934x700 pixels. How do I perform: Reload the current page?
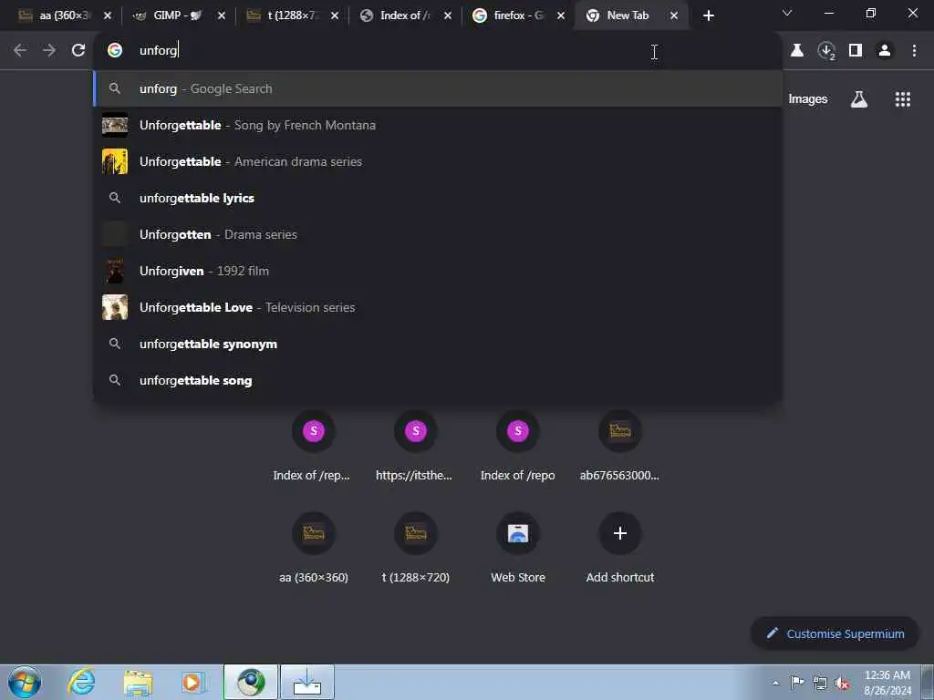(x=78, y=51)
